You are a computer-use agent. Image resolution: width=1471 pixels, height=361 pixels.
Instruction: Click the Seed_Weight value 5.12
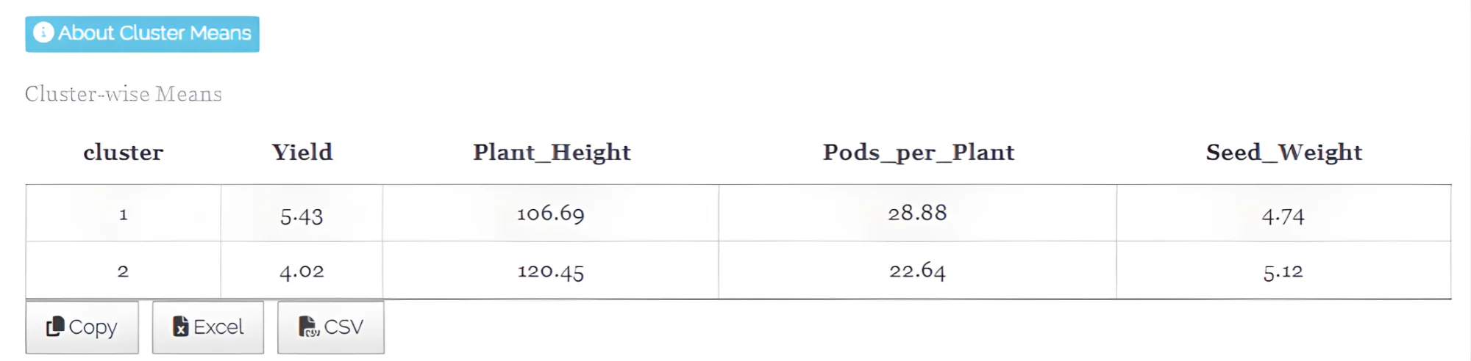pyautogui.click(x=1283, y=271)
